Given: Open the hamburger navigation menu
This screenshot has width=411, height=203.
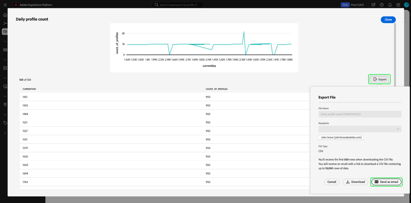Looking at the screenshot, I should coord(5,5).
